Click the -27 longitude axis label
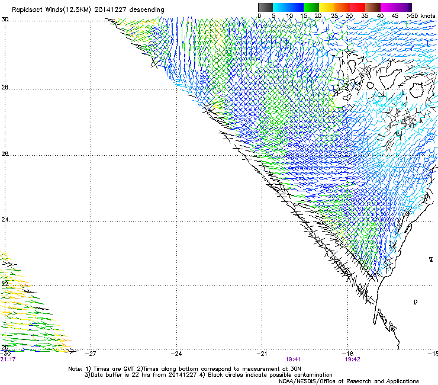438x385 pixels. tap(91, 354)
